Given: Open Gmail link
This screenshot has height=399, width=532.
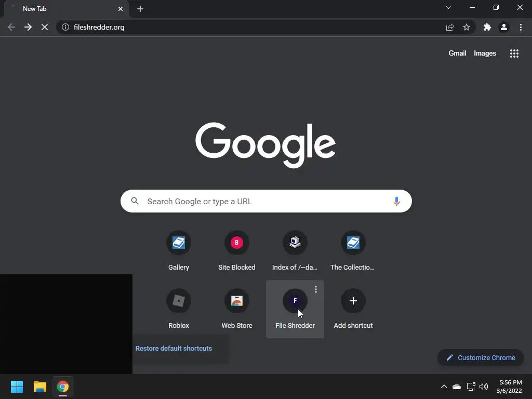Looking at the screenshot, I should point(457,54).
